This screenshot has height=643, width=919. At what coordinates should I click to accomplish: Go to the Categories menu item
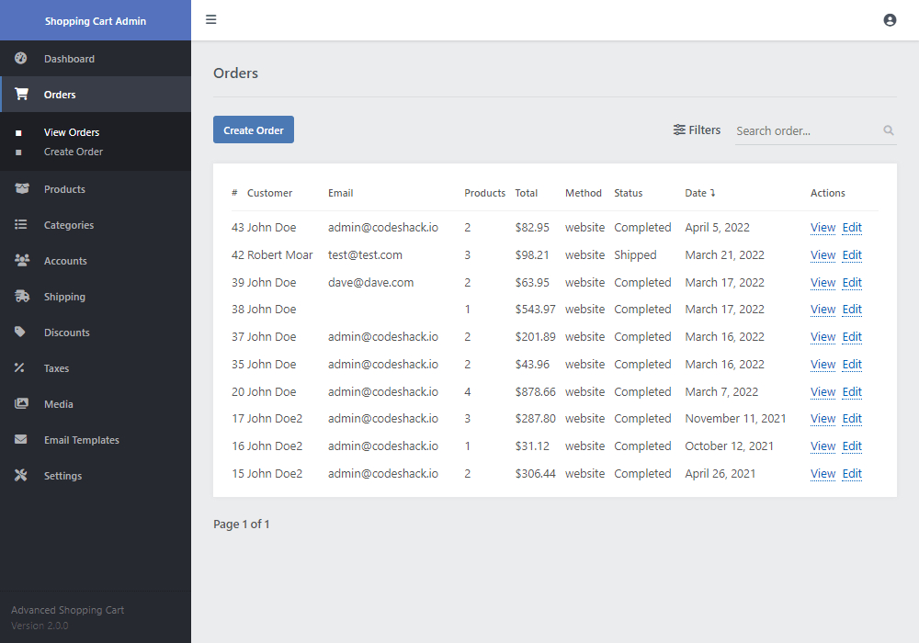(x=96, y=225)
